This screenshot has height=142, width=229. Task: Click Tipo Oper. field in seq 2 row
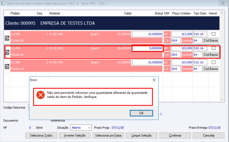point(200,48)
